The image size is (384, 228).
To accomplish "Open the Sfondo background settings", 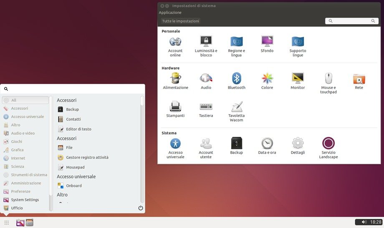I will pyautogui.click(x=267, y=42).
